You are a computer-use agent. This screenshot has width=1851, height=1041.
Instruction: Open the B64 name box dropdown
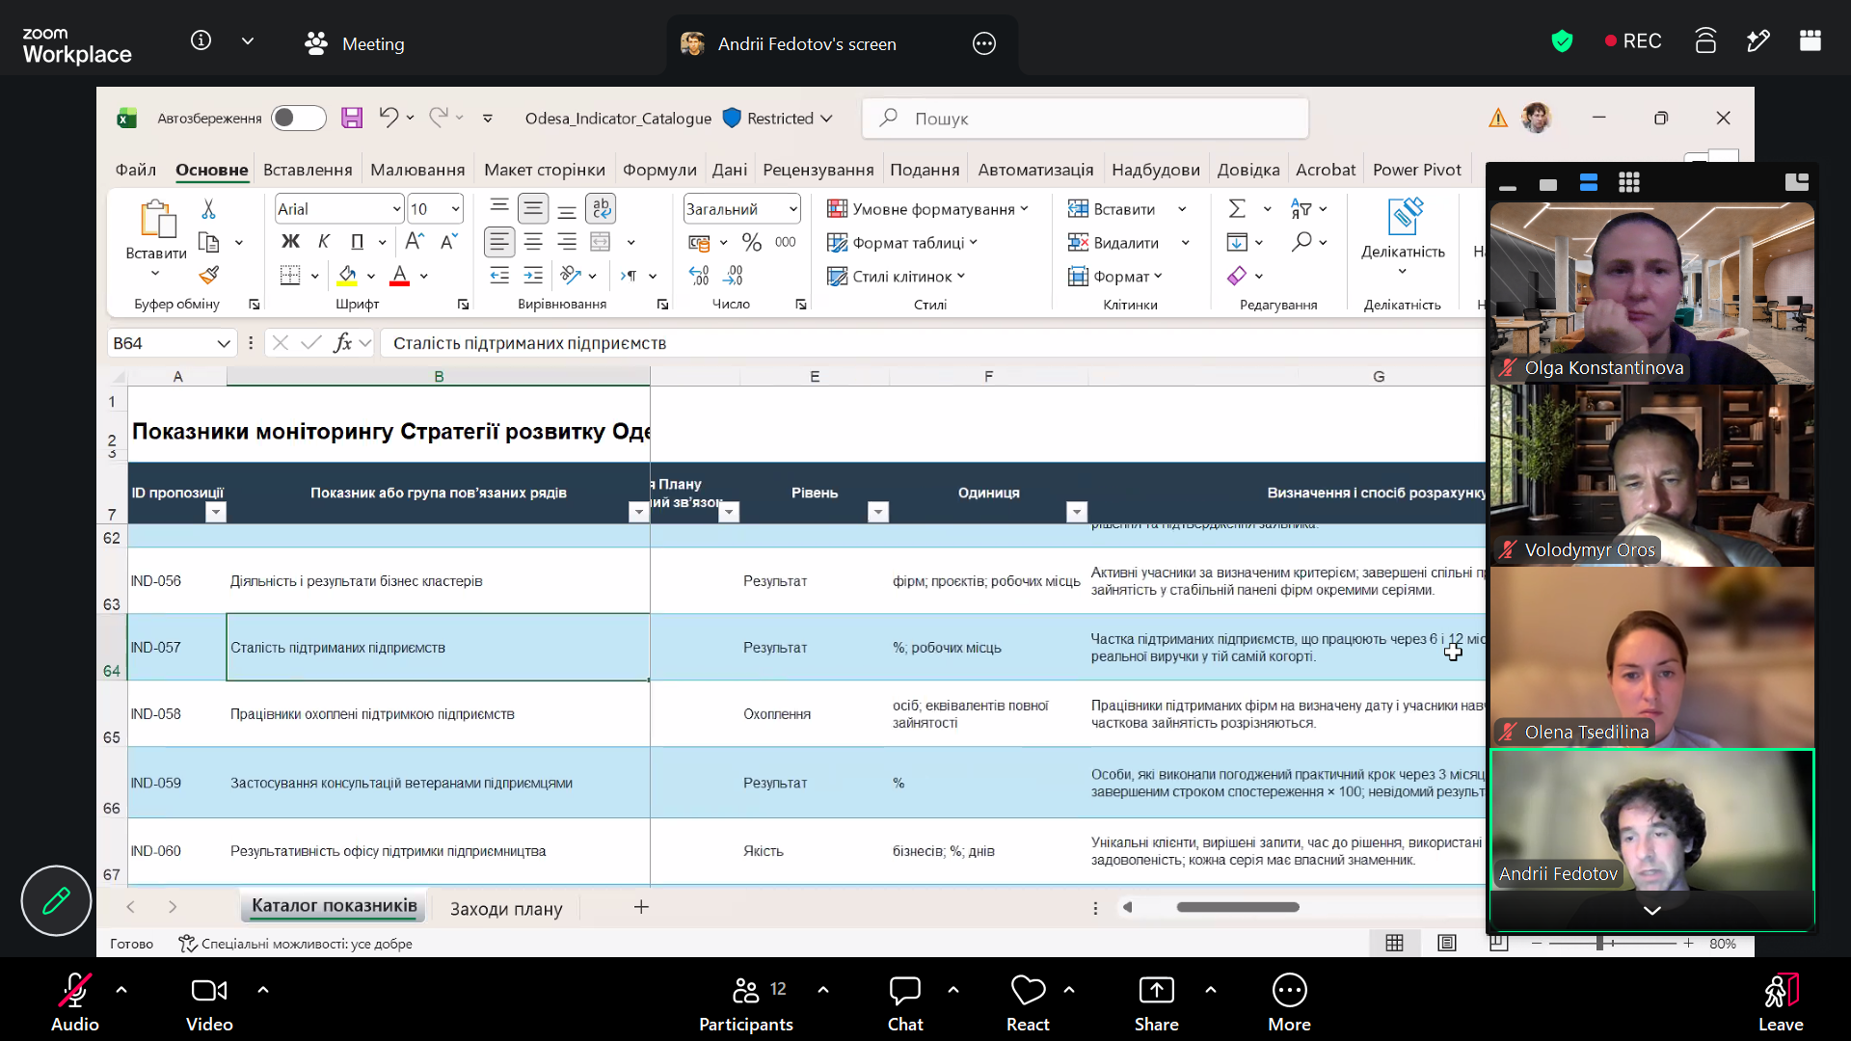(224, 343)
